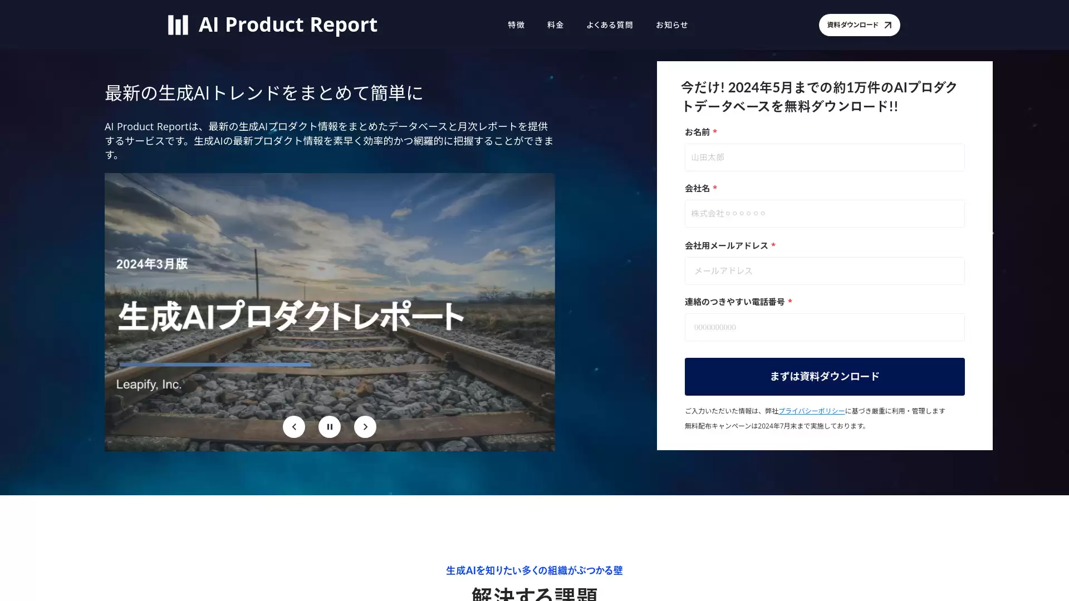
Task: Click the 2024年3月版 slide caption
Action: click(152, 264)
